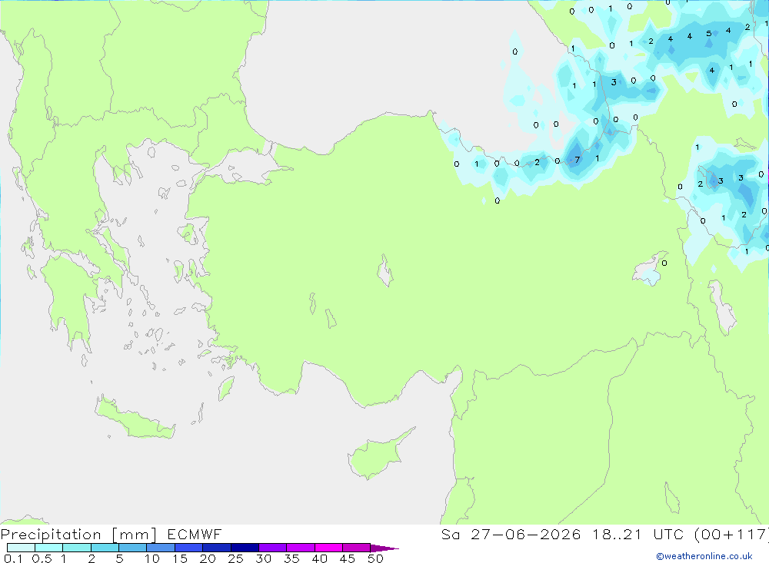Screen dimensions: 769x563
Task: Click the '40' legend scale label
Action: point(319,558)
